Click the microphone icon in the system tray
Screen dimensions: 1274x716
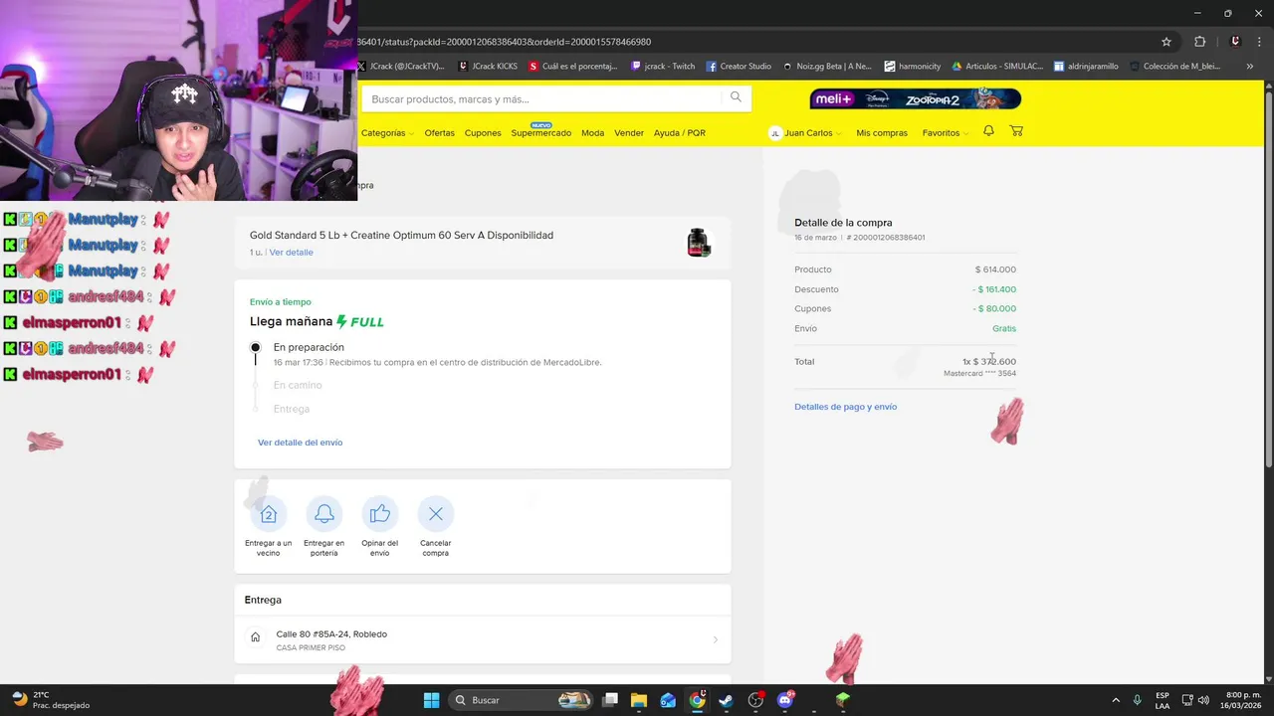1137,700
